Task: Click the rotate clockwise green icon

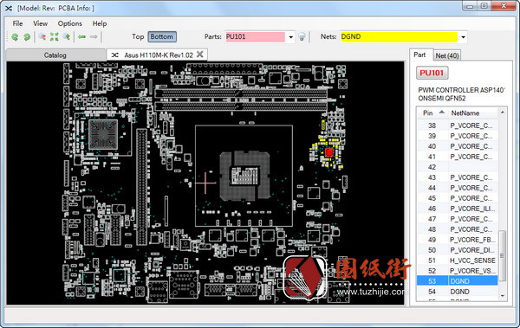Action: (27, 36)
